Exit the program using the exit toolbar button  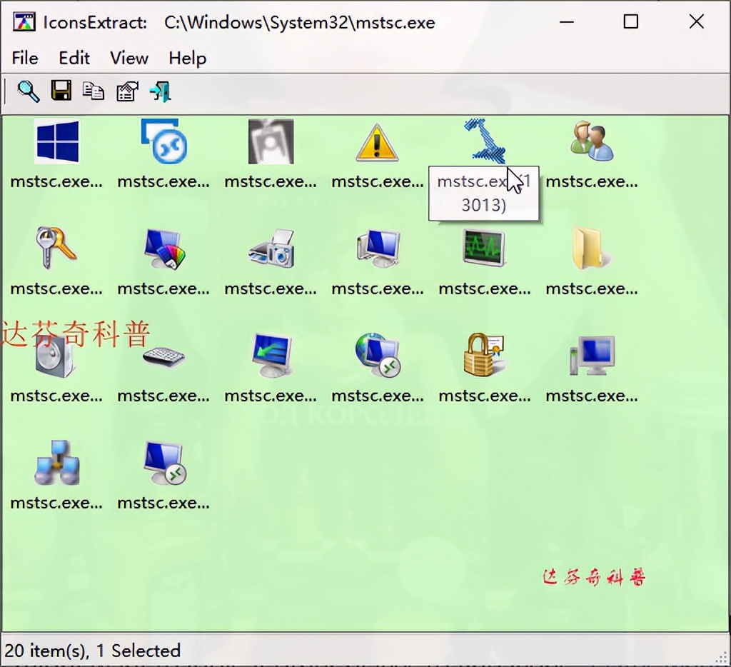tap(159, 91)
